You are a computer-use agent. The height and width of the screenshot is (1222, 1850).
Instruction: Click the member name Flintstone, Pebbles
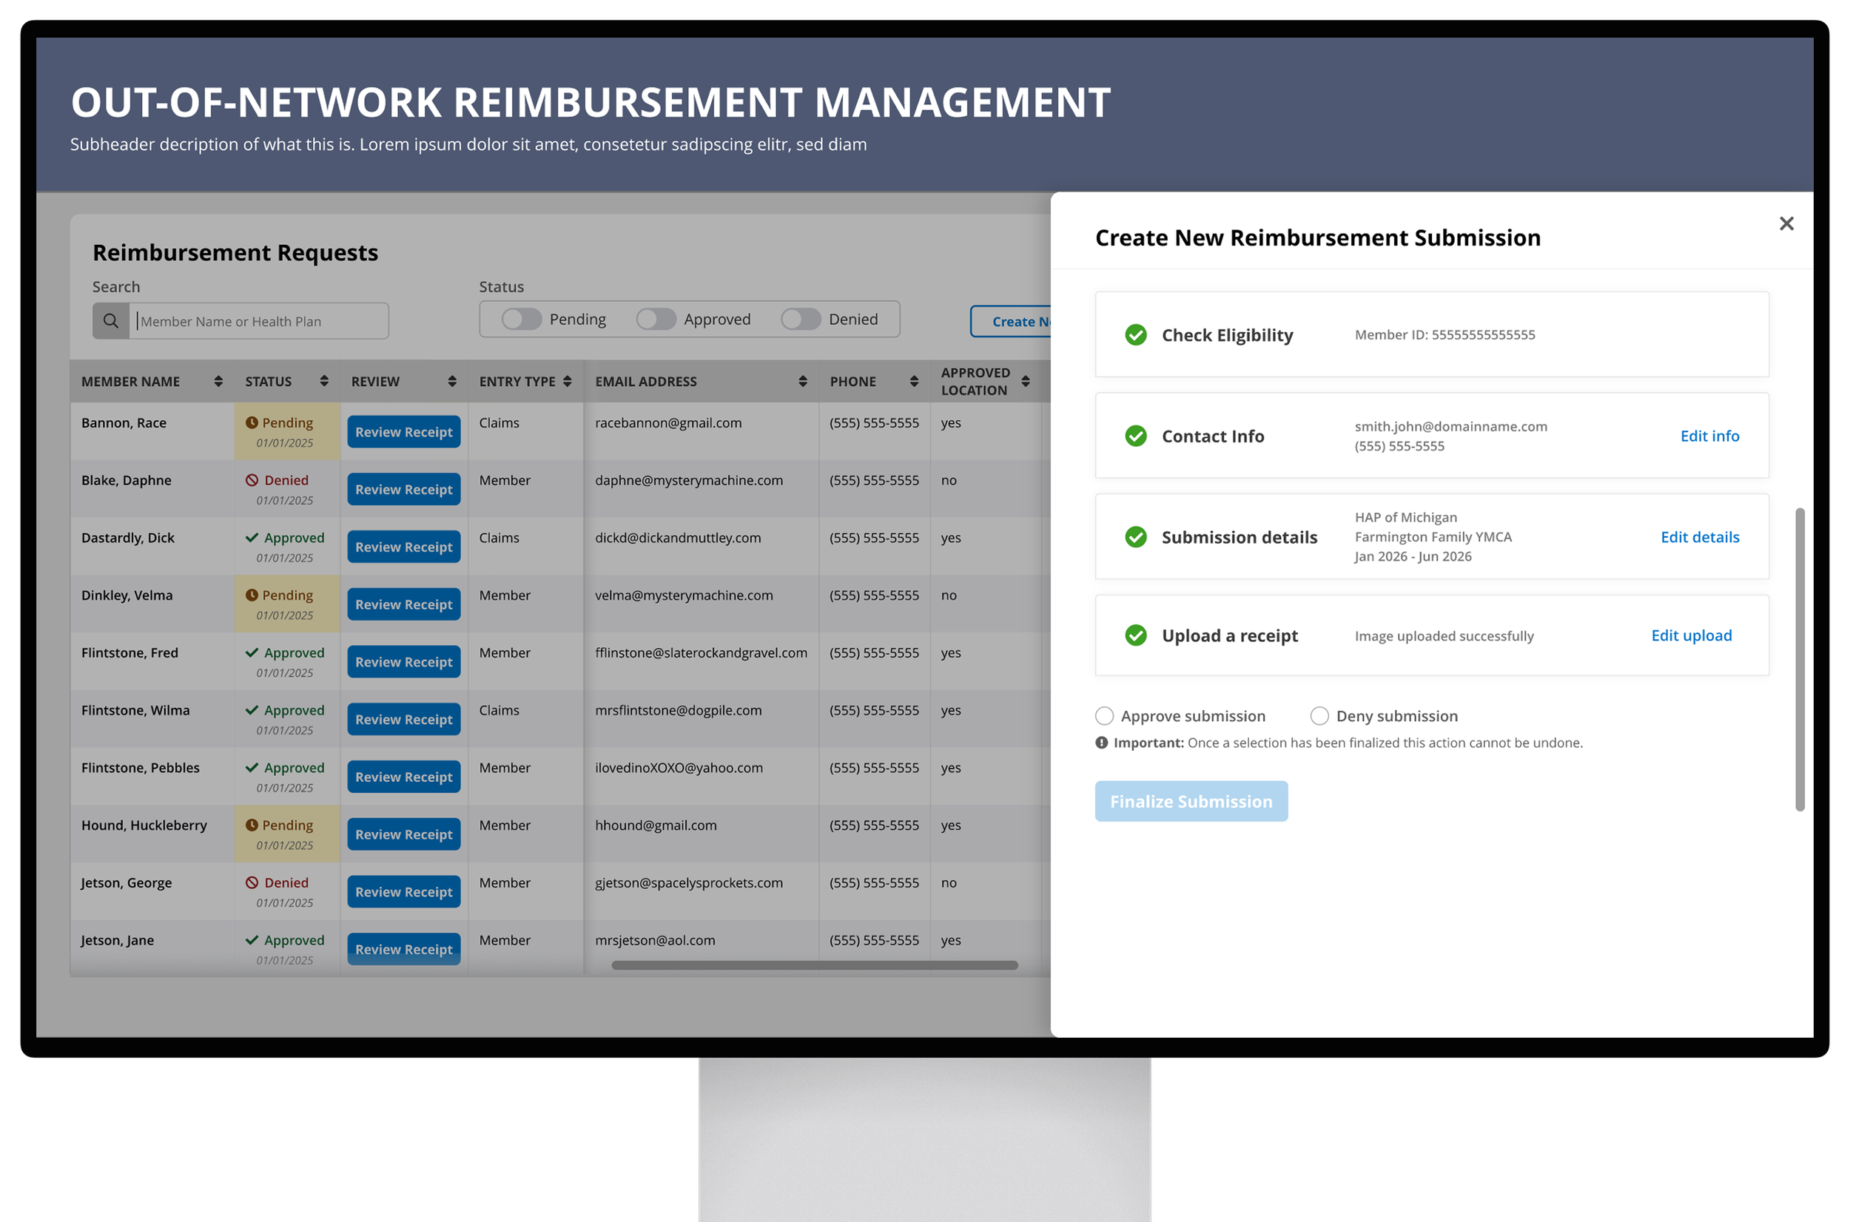pyautogui.click(x=141, y=768)
